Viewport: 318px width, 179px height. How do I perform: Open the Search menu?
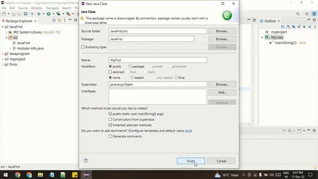pos(67,8)
